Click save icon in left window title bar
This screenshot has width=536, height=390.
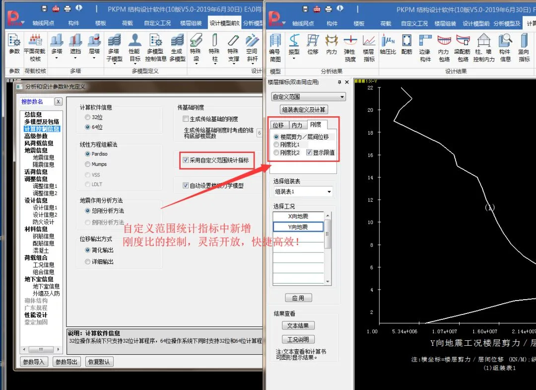point(44,8)
